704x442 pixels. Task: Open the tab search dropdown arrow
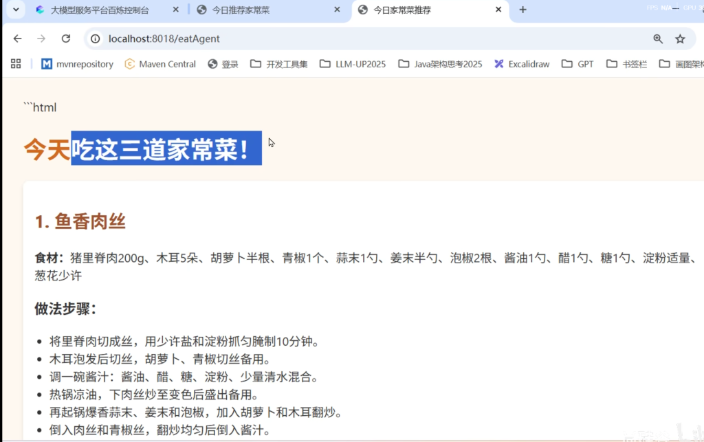(15, 10)
